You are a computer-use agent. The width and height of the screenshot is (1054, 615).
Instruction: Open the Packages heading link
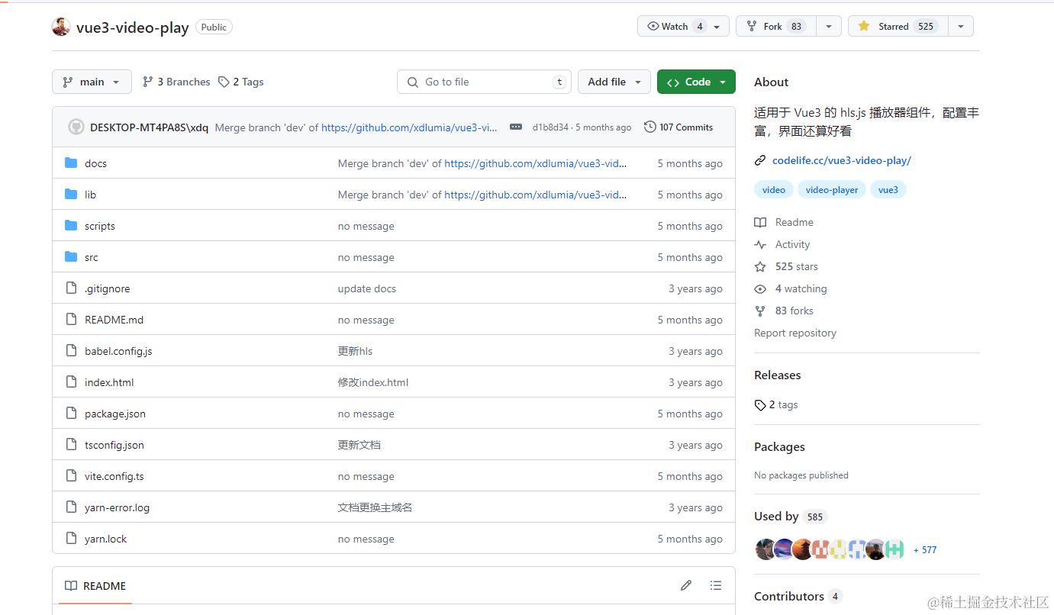pyautogui.click(x=779, y=446)
